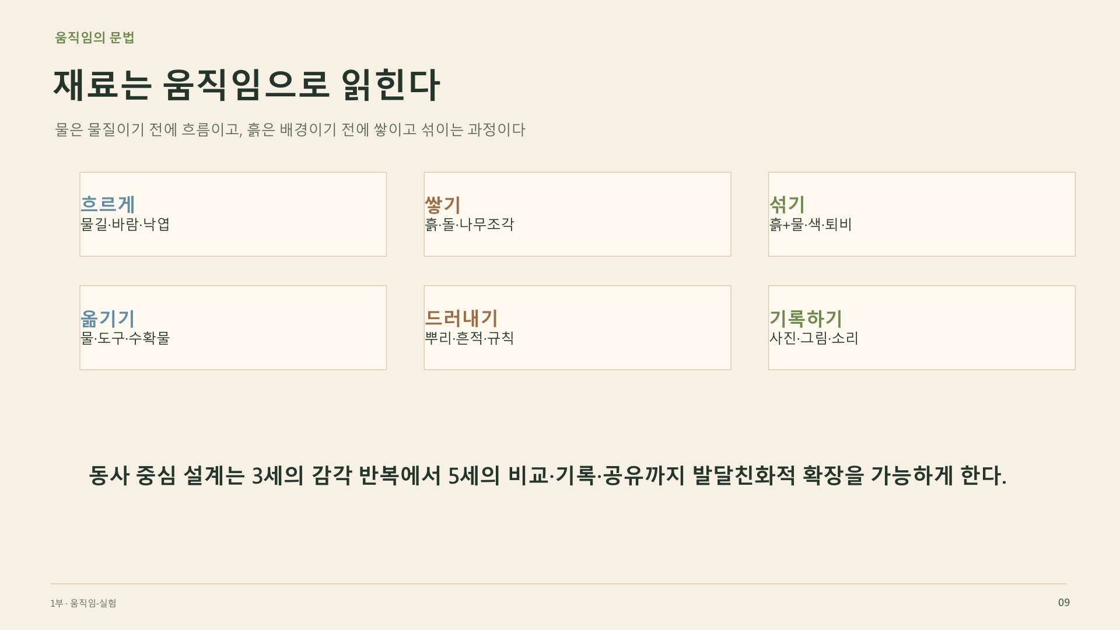
Task: Select the 드러내기 card heading
Action: (x=461, y=318)
